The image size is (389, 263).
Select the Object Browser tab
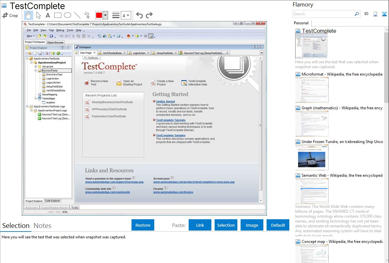55,42
